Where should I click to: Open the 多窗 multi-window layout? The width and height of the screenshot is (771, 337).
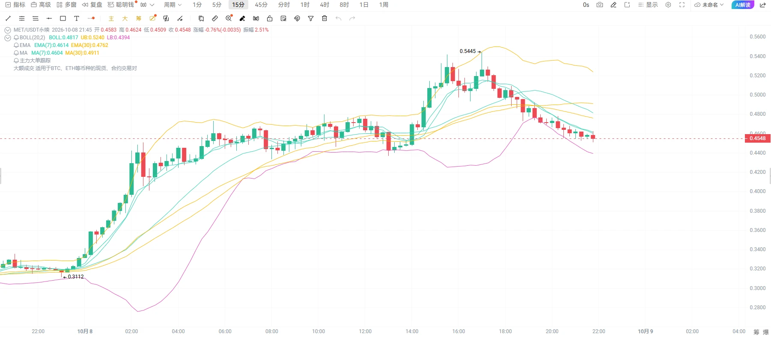coord(66,5)
